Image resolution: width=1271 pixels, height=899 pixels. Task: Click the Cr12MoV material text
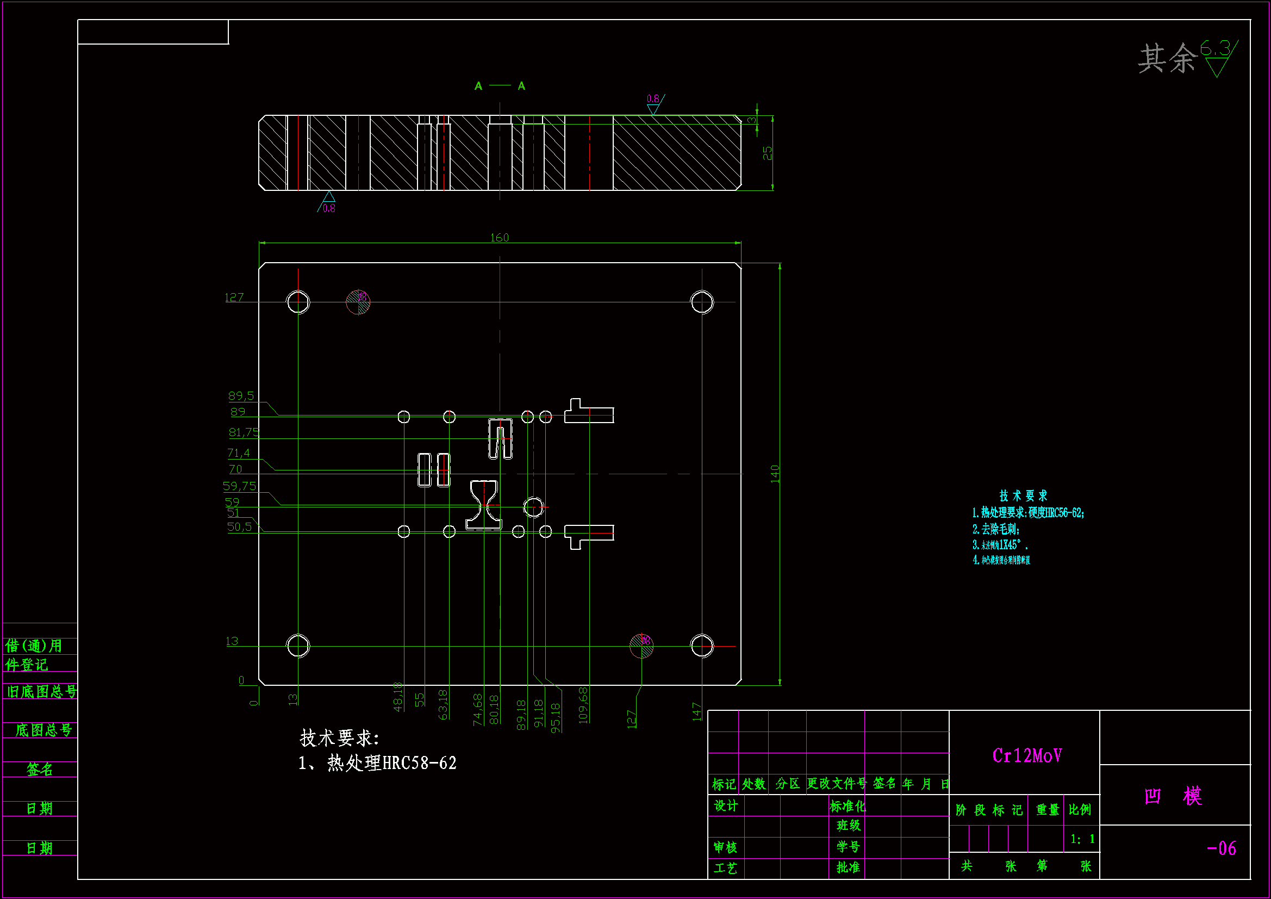[x=1027, y=755]
